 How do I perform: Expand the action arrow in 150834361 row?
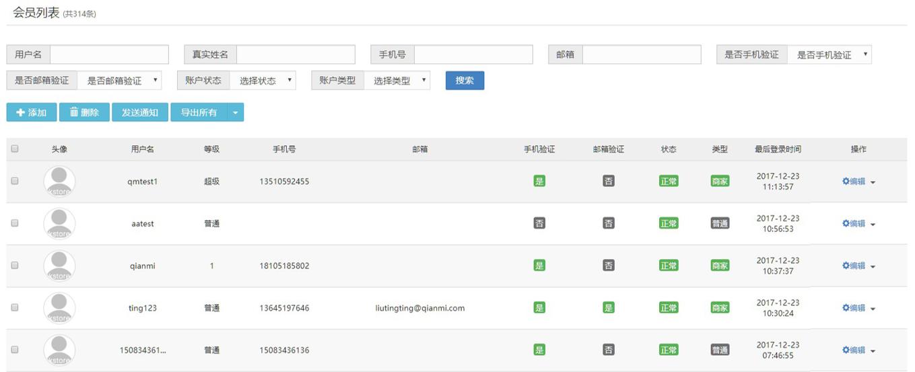(873, 352)
